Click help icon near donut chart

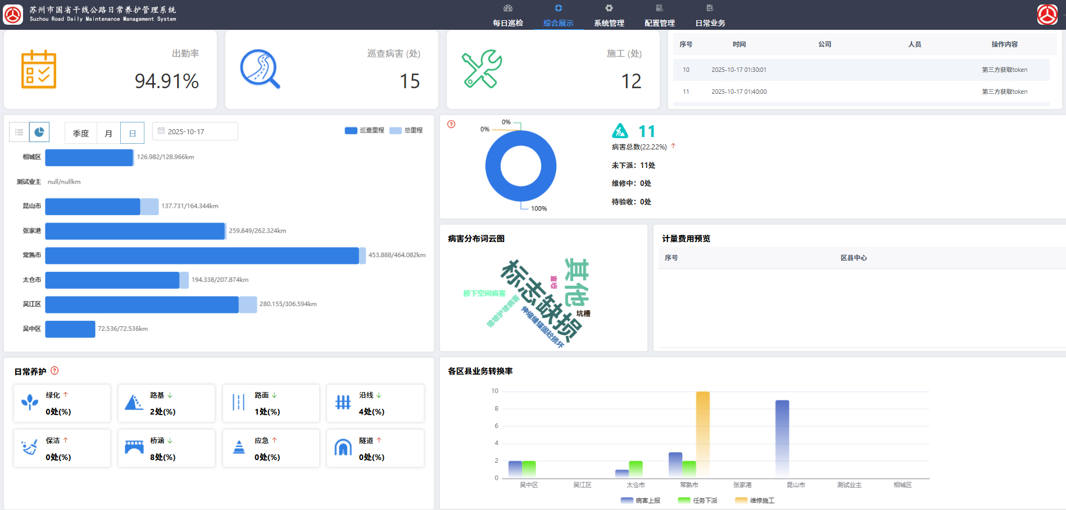pyautogui.click(x=451, y=124)
